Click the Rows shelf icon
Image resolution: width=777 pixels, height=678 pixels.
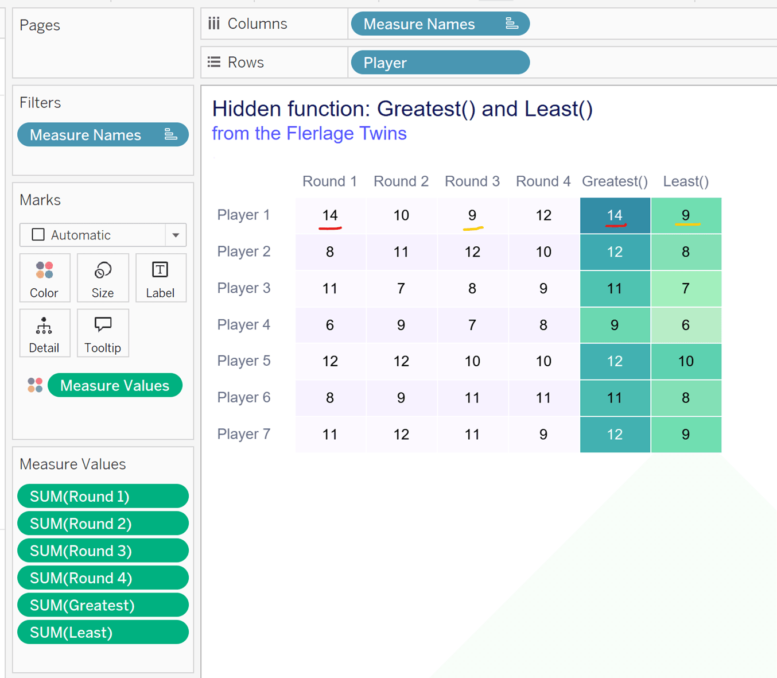tap(214, 62)
